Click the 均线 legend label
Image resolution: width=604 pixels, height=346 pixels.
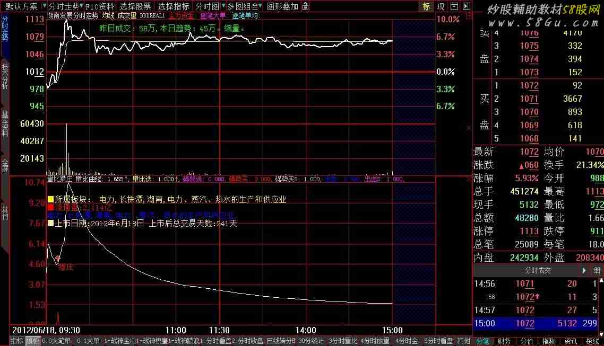pos(108,16)
